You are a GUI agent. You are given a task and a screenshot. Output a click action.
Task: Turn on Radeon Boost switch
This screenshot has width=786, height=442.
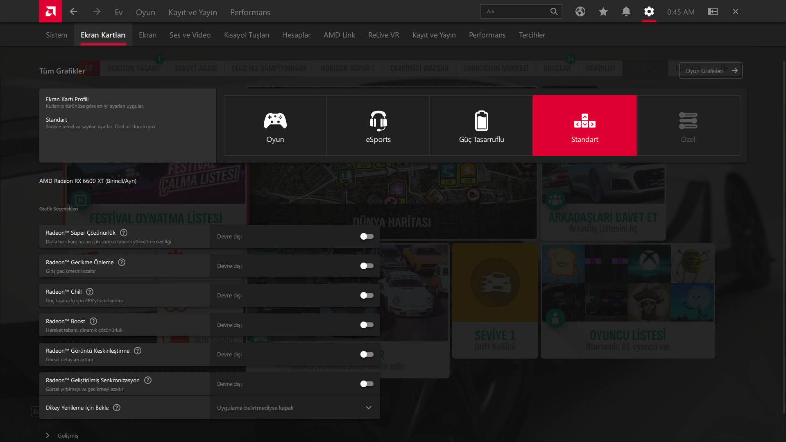(x=367, y=325)
